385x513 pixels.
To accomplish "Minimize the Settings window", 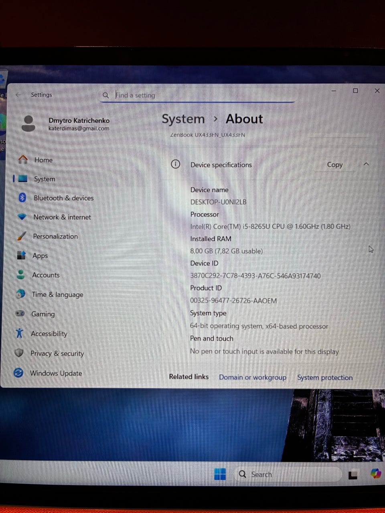I will (334, 91).
